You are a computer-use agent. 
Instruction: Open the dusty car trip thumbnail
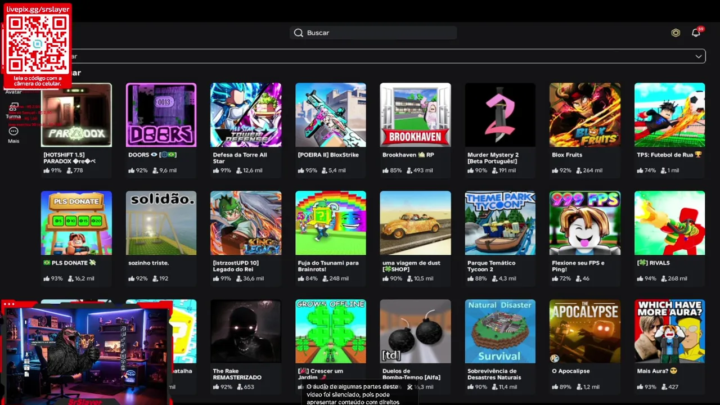tap(415, 223)
